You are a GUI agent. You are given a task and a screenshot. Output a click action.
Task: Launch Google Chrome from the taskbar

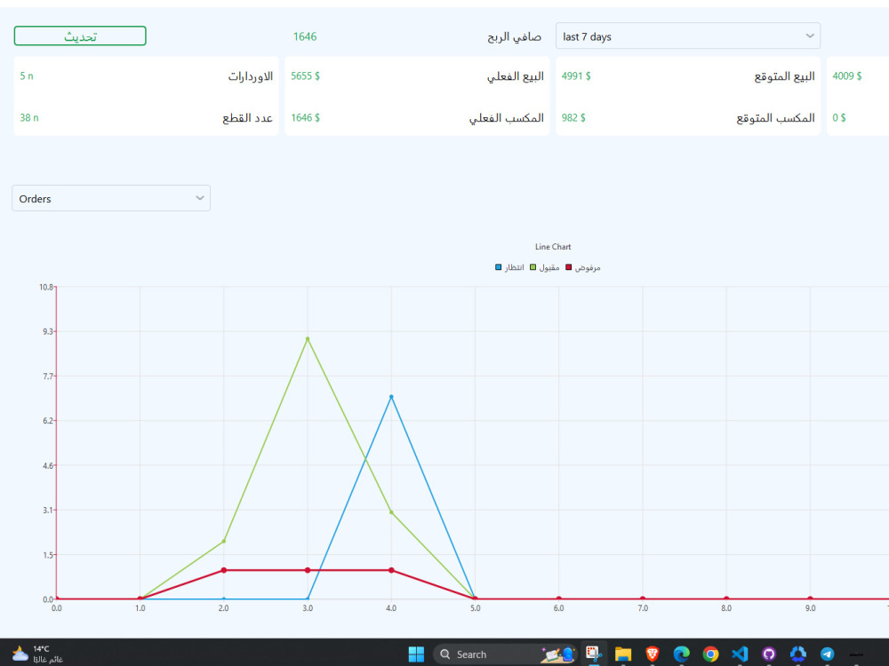pyautogui.click(x=710, y=654)
